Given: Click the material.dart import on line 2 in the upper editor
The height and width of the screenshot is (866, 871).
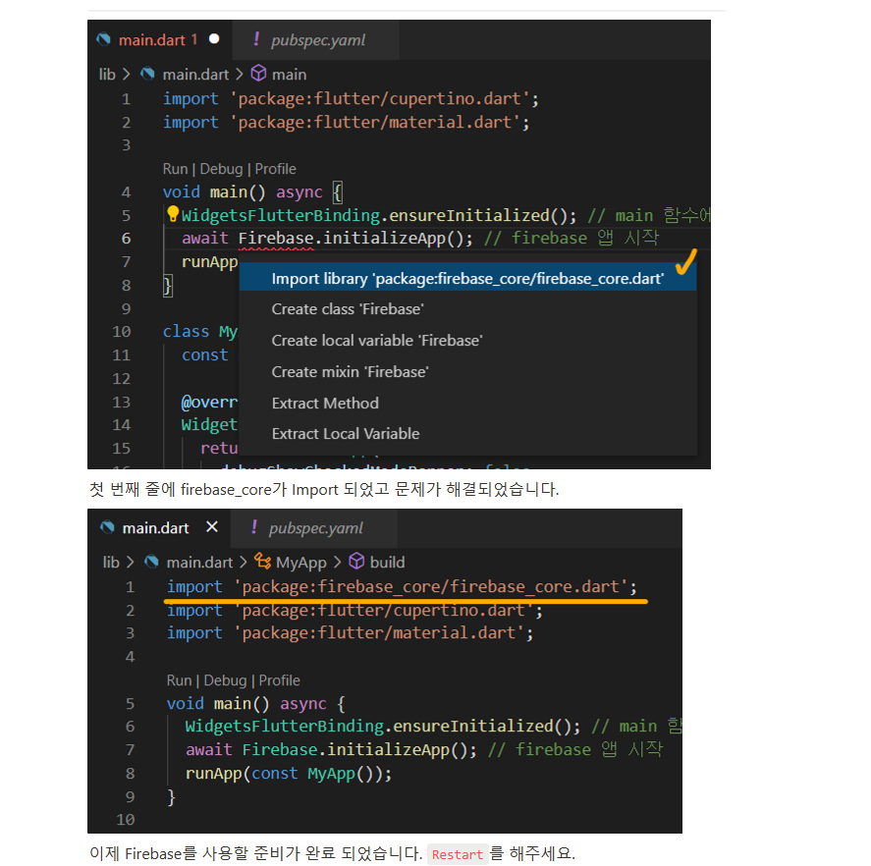Looking at the screenshot, I should 346,122.
